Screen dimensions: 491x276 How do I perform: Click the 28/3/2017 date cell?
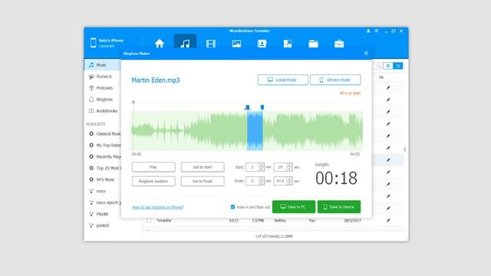coord(353,221)
